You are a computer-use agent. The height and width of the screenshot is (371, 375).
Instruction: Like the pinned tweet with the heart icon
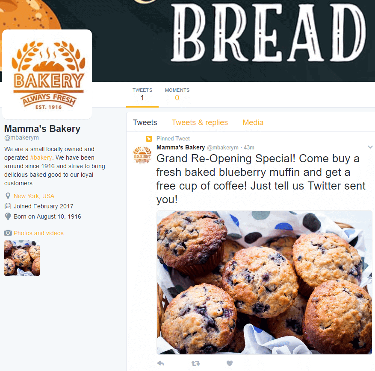230,363
